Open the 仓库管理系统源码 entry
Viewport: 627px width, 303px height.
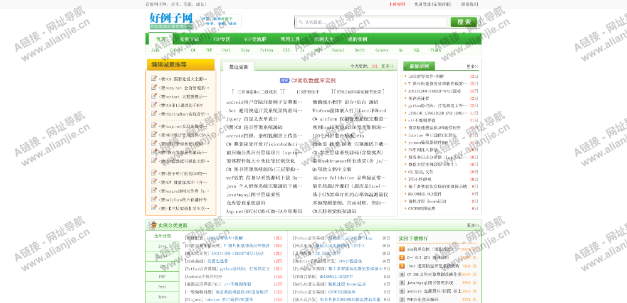tap(246, 203)
